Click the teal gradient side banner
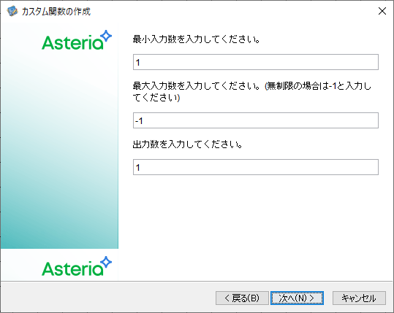This screenshot has width=394, height=313. pyautogui.click(x=59, y=150)
